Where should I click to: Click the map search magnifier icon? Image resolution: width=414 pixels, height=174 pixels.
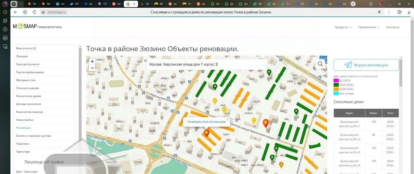click(x=320, y=64)
